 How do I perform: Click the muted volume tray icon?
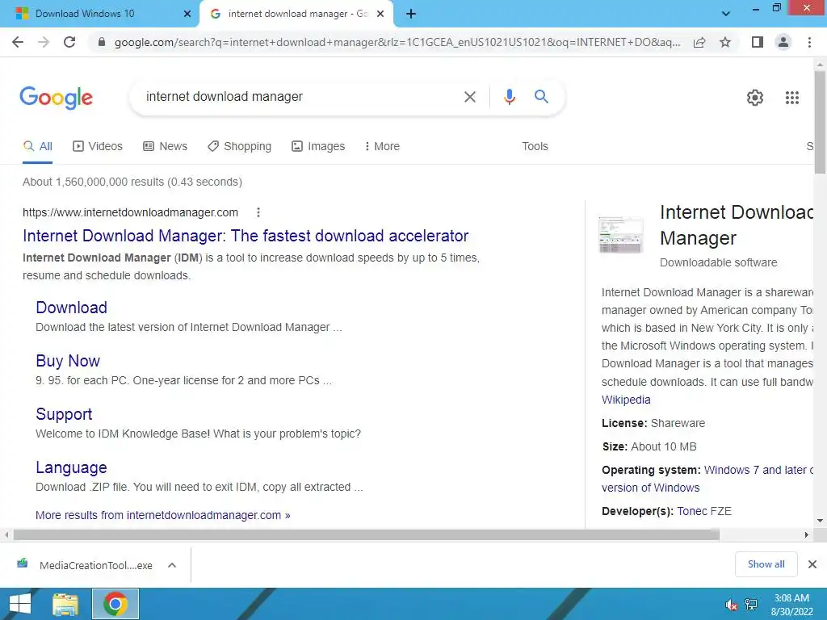click(x=731, y=605)
